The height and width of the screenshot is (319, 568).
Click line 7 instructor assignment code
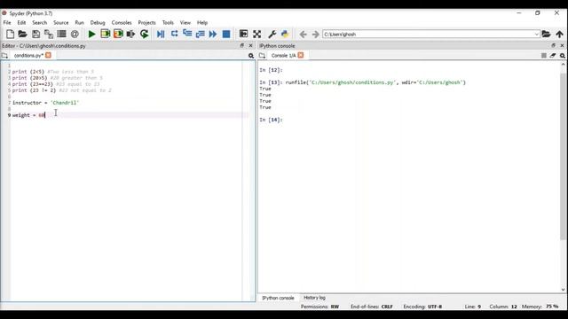pyautogui.click(x=45, y=103)
